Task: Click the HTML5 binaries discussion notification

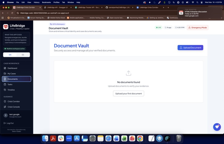Action: point(200,13)
